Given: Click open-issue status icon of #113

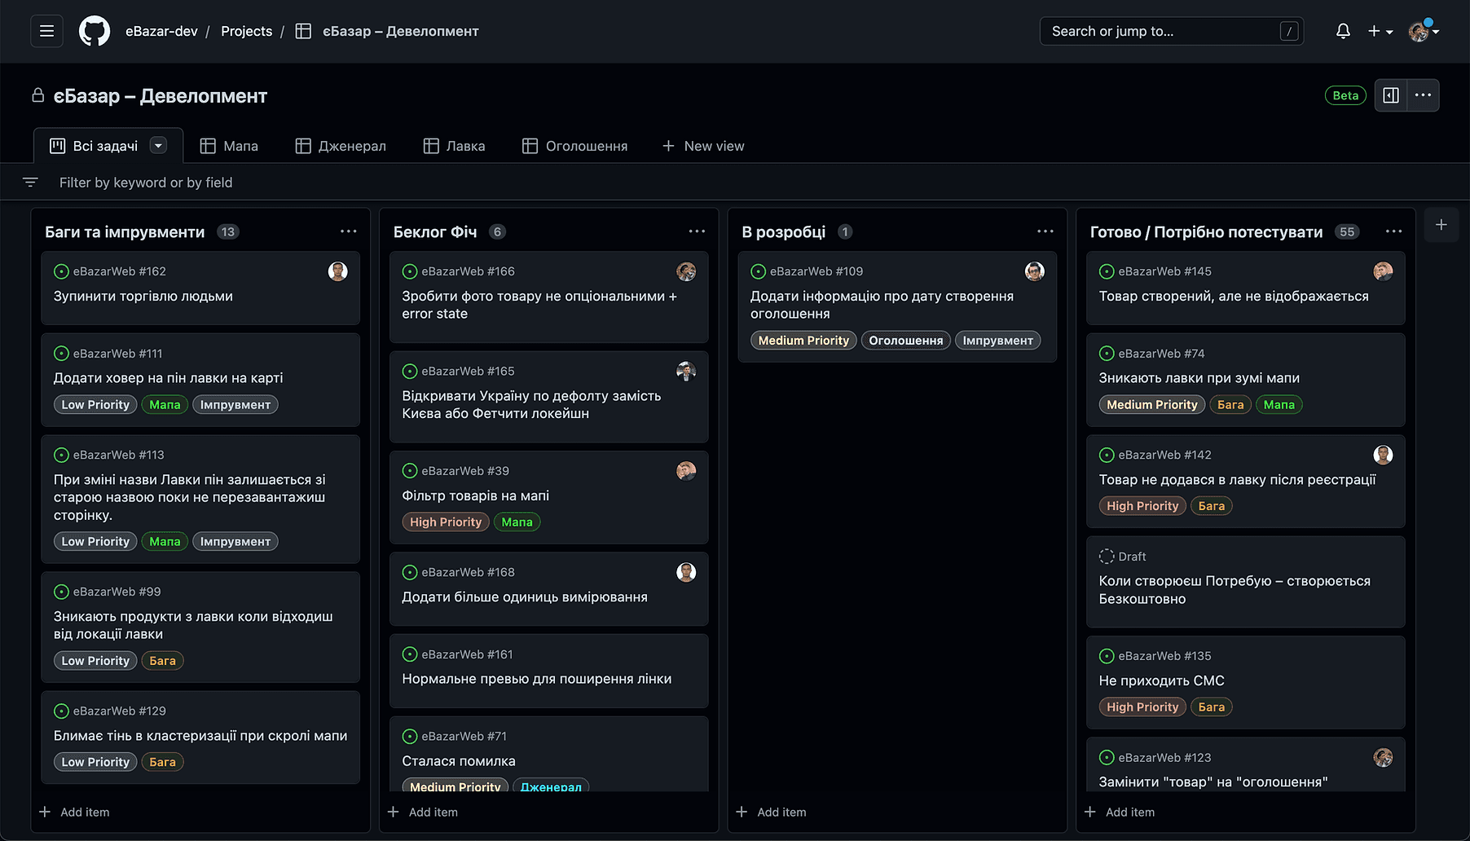Looking at the screenshot, I should pyautogui.click(x=61, y=455).
